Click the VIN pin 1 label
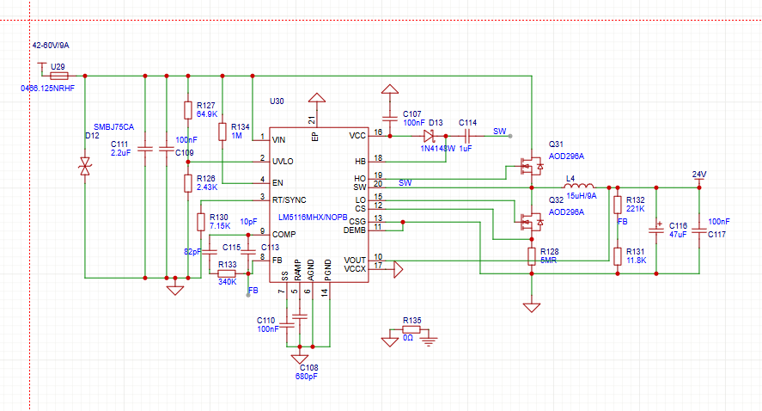This screenshot has width=762, height=411. click(x=279, y=140)
